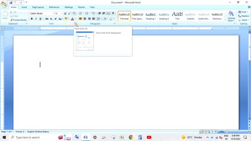Image resolution: width=251 pixels, height=141 pixels.
Task: Apply strikethrough to text
Action: tap(47, 19)
